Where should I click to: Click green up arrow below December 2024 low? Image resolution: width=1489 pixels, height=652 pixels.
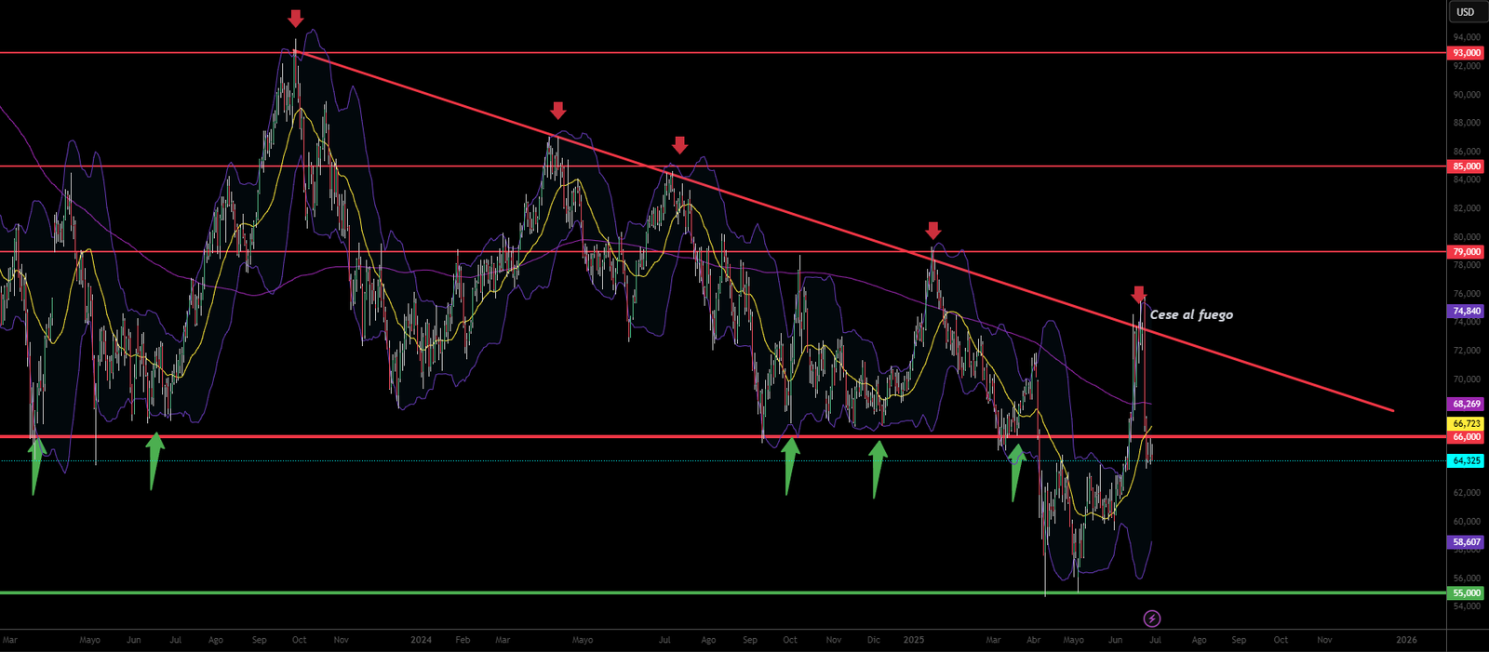[x=877, y=467]
